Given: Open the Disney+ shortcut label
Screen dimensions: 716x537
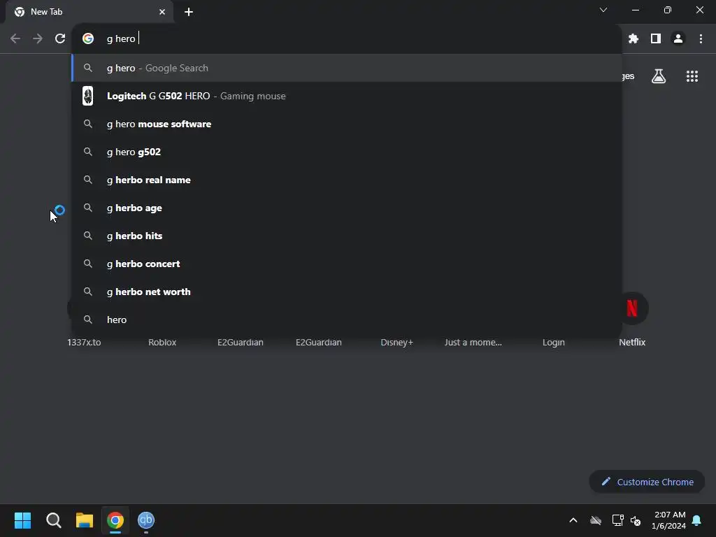Looking at the screenshot, I should tap(397, 342).
